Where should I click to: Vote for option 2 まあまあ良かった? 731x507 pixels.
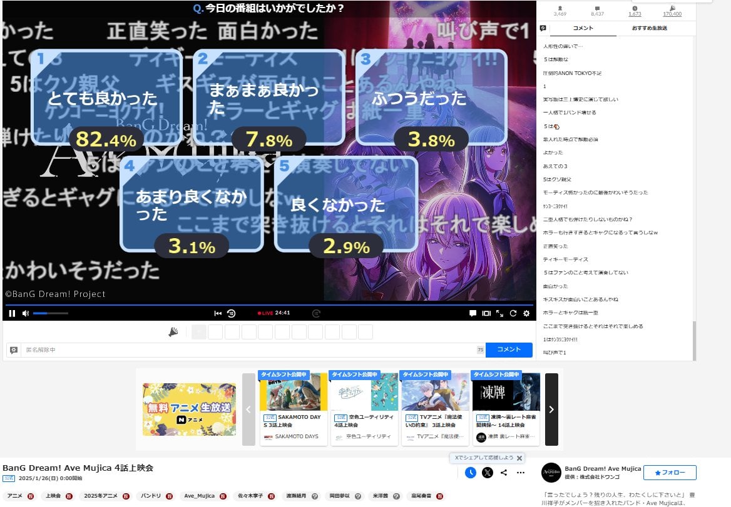pos(269,98)
